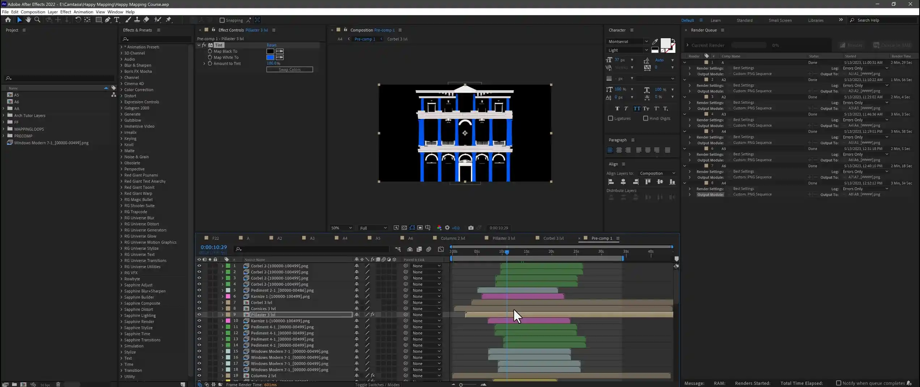Select the Zoom tool in the toolbar

[37, 20]
